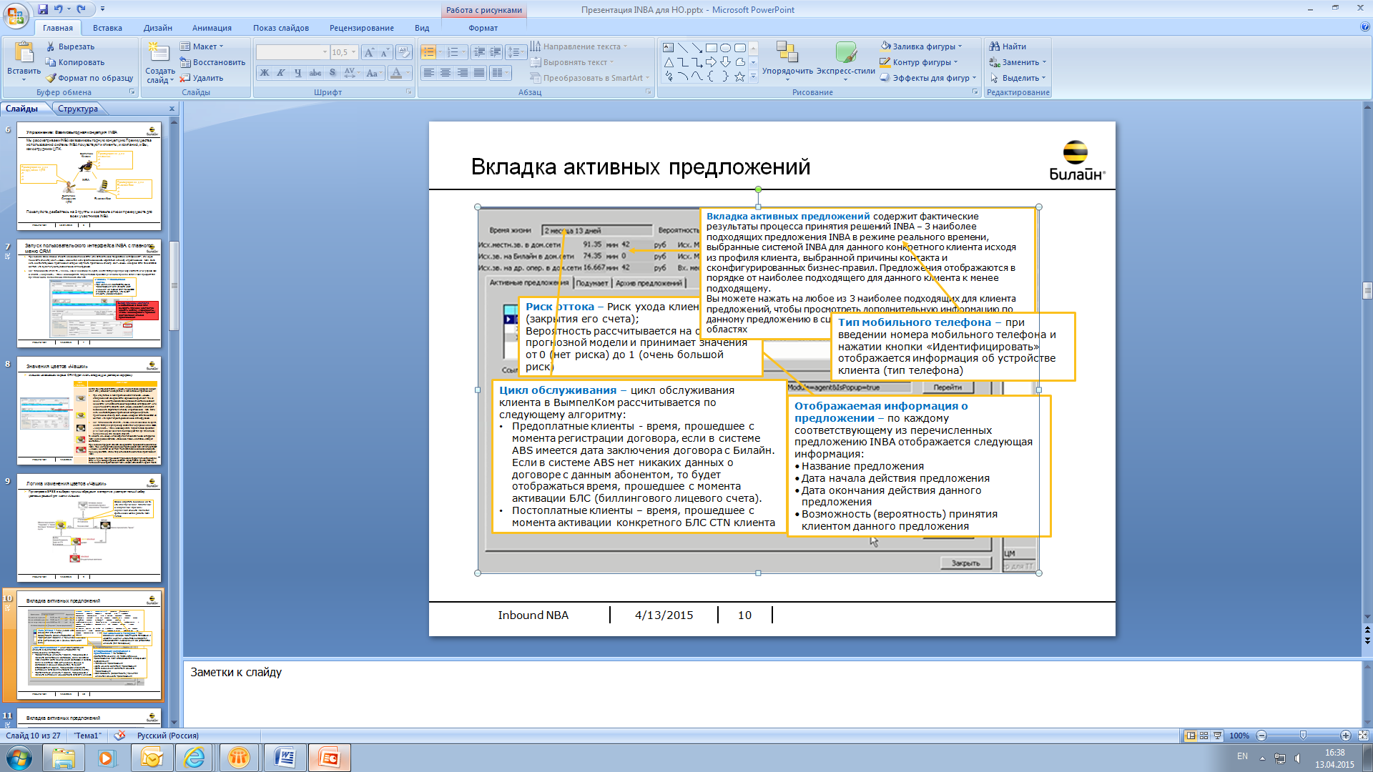Select the Rectangle shape

coord(711,48)
